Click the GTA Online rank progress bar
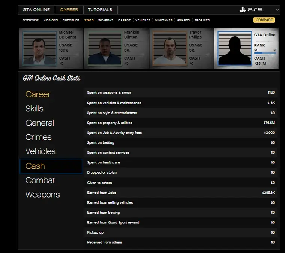 point(265,53)
